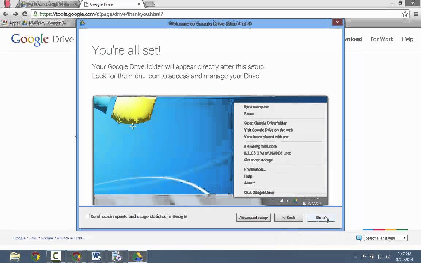Open volume control in system tray
This screenshot has height=263, width=421.
click(388, 257)
